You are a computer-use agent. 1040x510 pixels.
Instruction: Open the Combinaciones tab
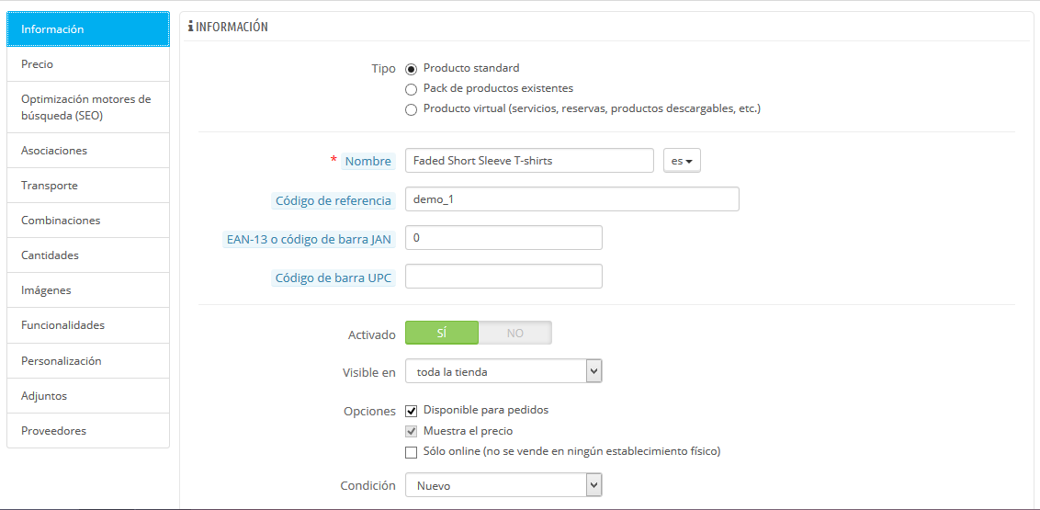point(88,221)
